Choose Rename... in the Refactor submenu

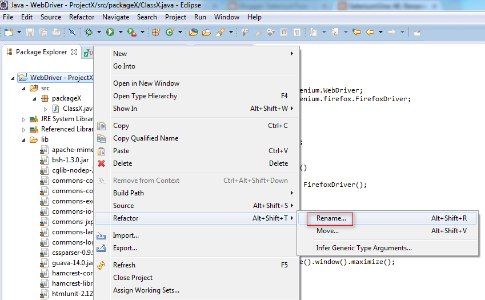click(x=387, y=218)
